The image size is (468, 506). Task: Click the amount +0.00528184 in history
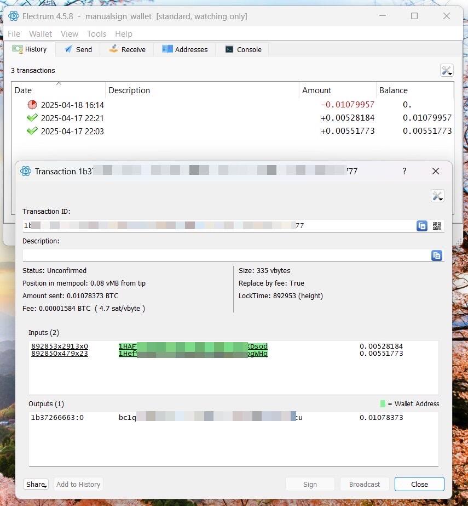pos(348,118)
